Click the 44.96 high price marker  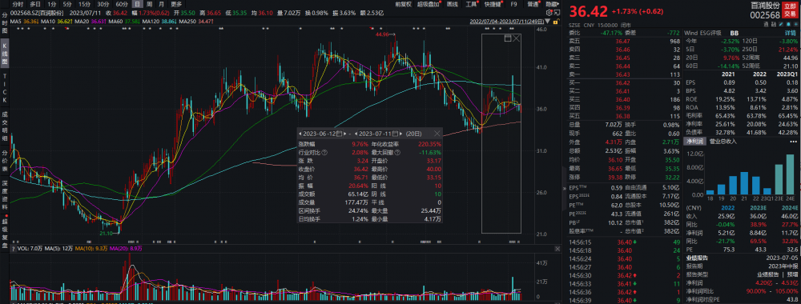click(382, 34)
